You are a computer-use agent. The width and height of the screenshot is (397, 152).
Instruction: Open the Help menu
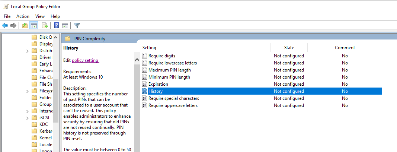pos(55,16)
